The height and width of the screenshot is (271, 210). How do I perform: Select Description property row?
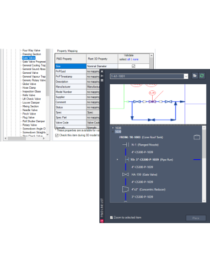click(71, 82)
